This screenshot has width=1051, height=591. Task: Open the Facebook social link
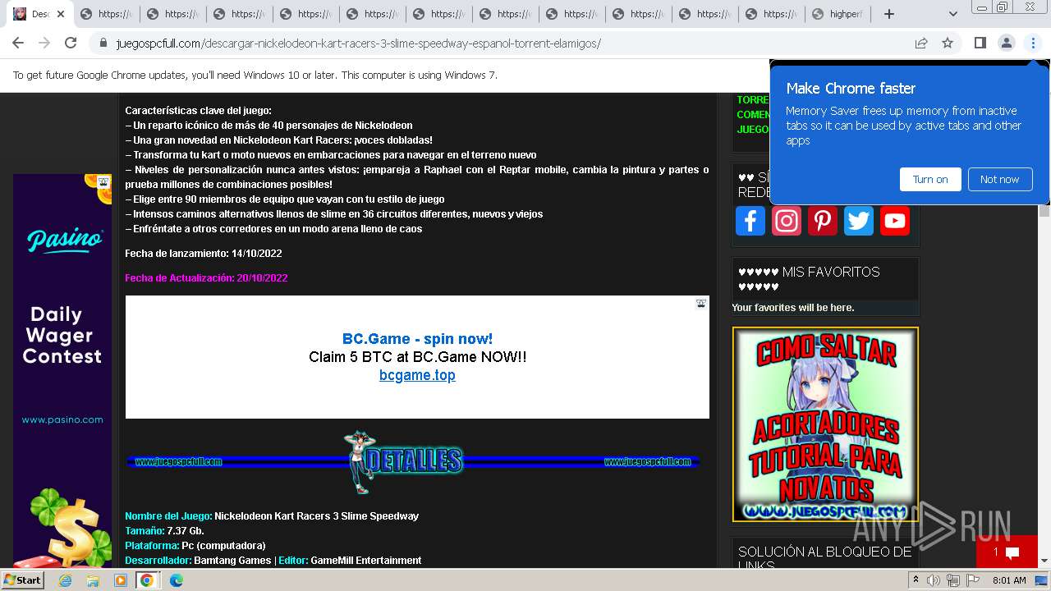[x=750, y=221]
